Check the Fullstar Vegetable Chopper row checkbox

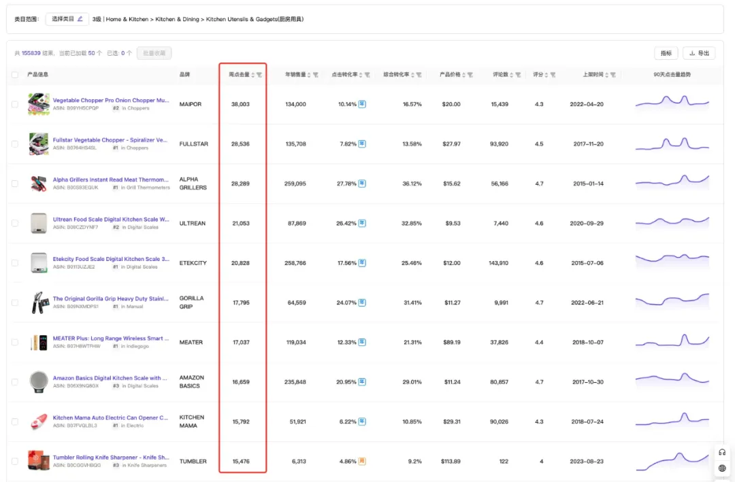tap(15, 144)
